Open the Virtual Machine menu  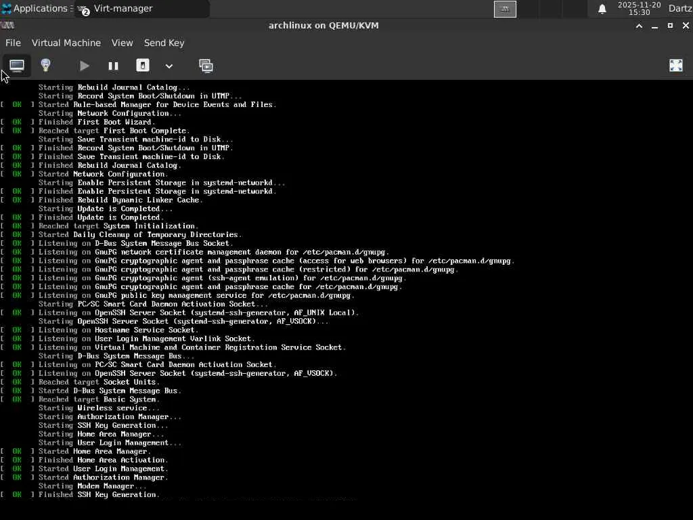66,43
